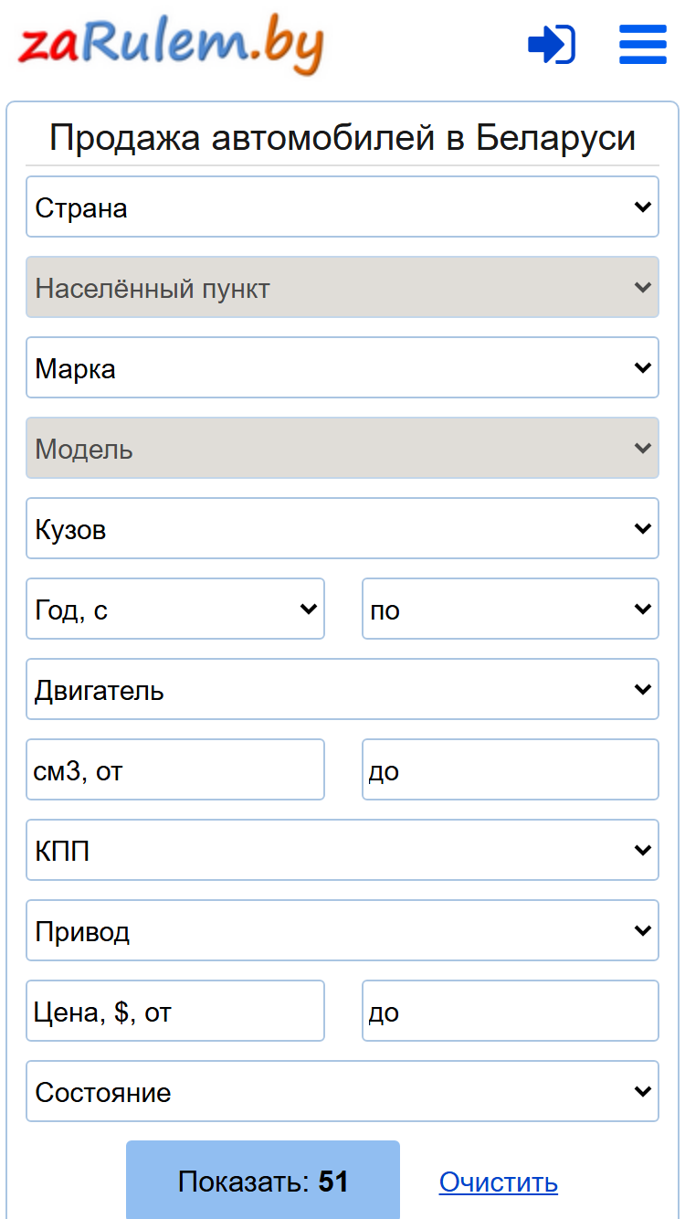Click the Очистить link

499,1182
